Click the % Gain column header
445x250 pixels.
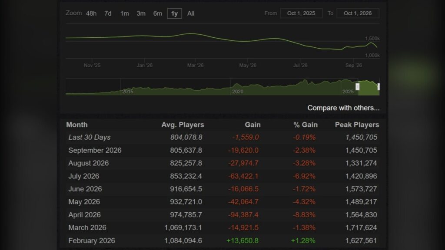pyautogui.click(x=306, y=125)
